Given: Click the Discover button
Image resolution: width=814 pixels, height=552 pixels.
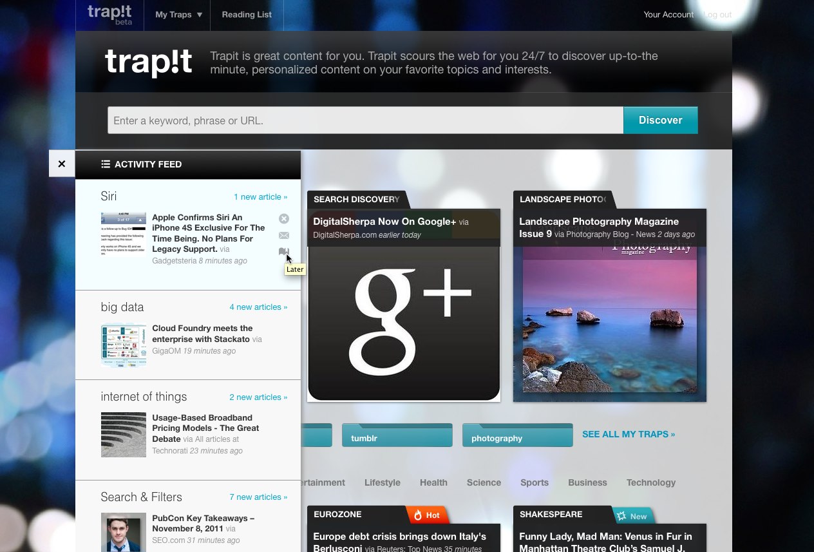Looking at the screenshot, I should point(661,120).
